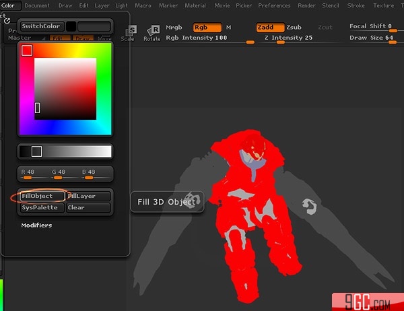This screenshot has width=404, height=311.
Task: Pick a shade in the saturation square
Action: pos(65,89)
